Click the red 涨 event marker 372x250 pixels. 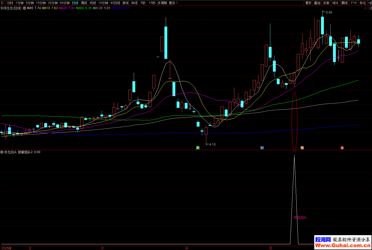pos(342,148)
